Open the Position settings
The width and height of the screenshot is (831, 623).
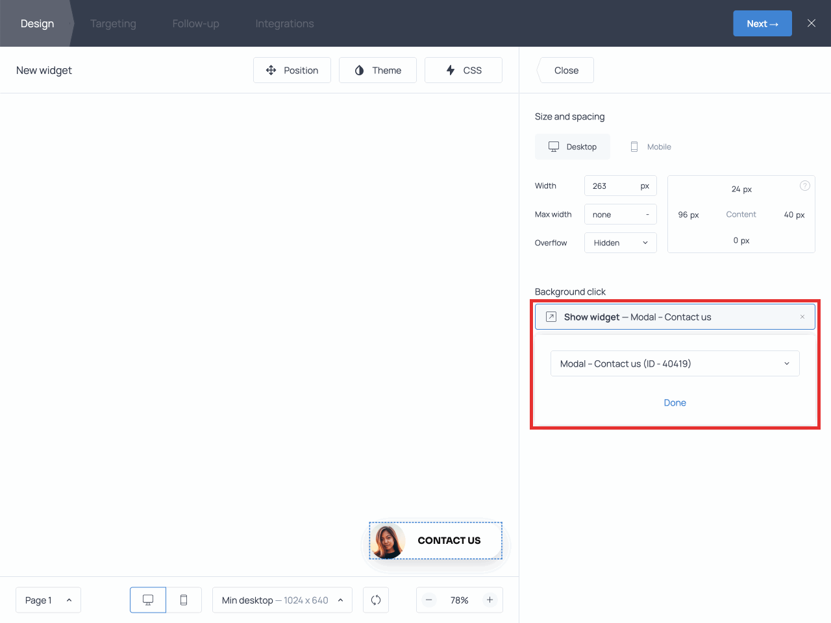292,70
